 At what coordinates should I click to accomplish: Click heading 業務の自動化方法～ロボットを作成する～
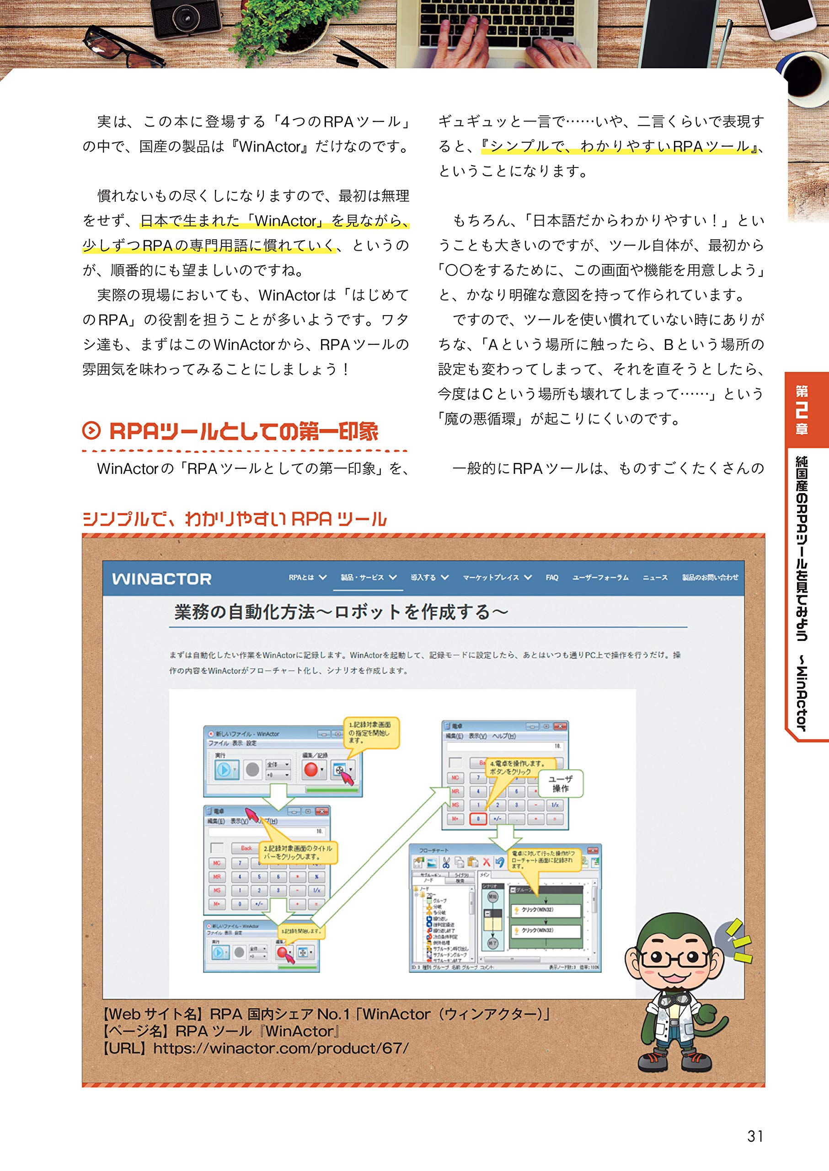pyautogui.click(x=341, y=611)
